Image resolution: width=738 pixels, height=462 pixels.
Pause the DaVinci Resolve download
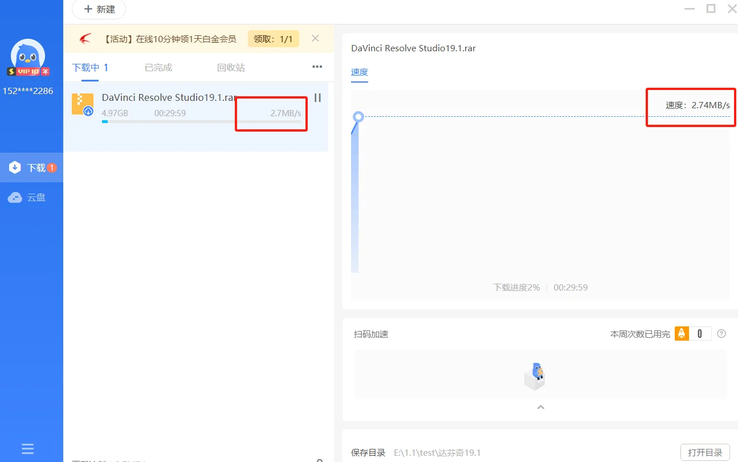317,97
